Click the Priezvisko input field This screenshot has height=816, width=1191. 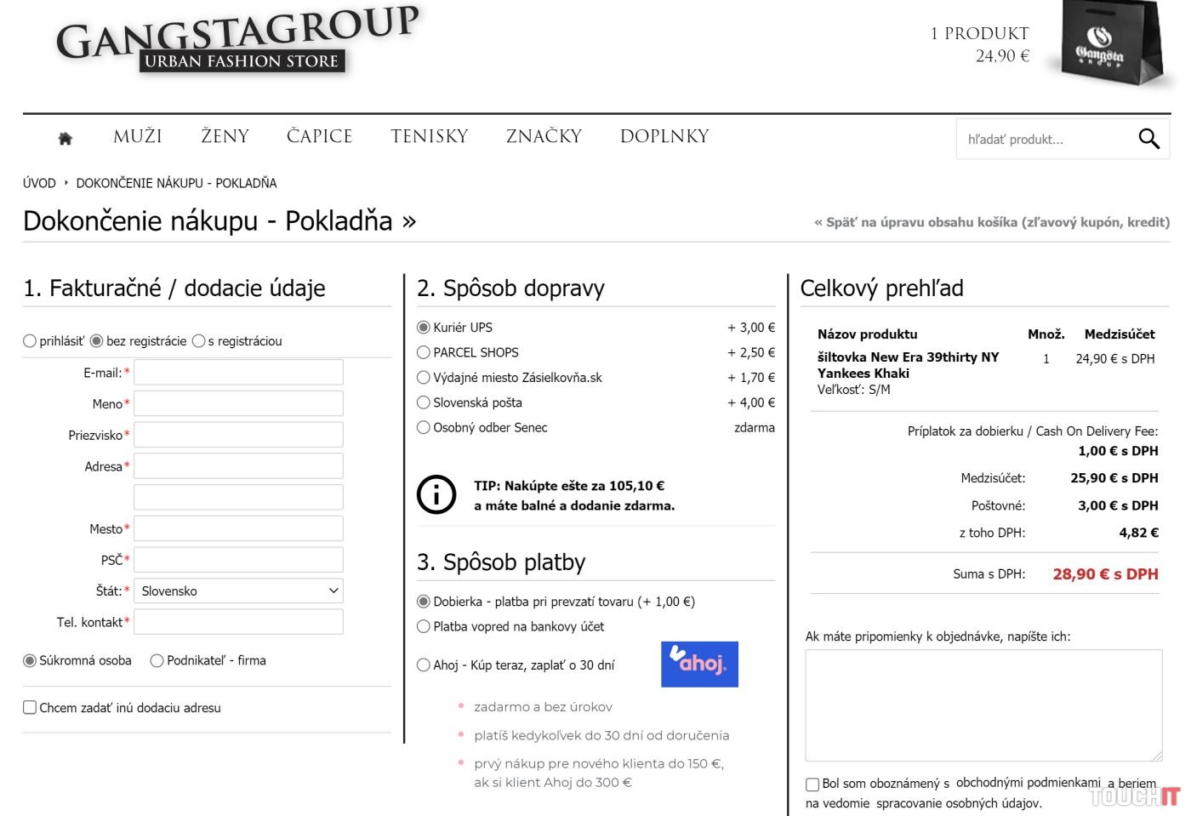tap(238, 435)
